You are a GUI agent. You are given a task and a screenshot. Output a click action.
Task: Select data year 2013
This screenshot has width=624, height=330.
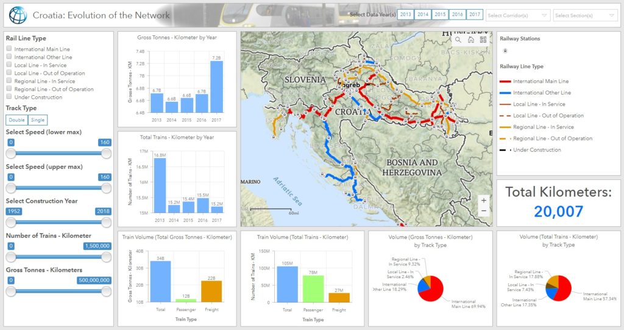[x=405, y=15]
